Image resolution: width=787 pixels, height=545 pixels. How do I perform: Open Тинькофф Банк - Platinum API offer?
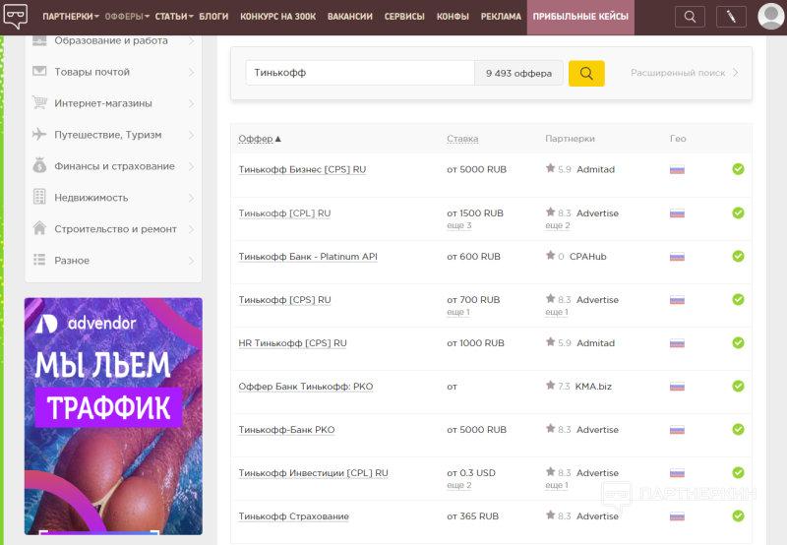point(308,257)
